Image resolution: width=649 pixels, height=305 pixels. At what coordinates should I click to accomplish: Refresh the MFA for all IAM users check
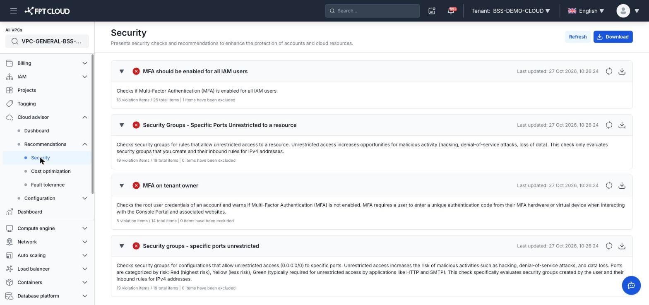click(609, 72)
